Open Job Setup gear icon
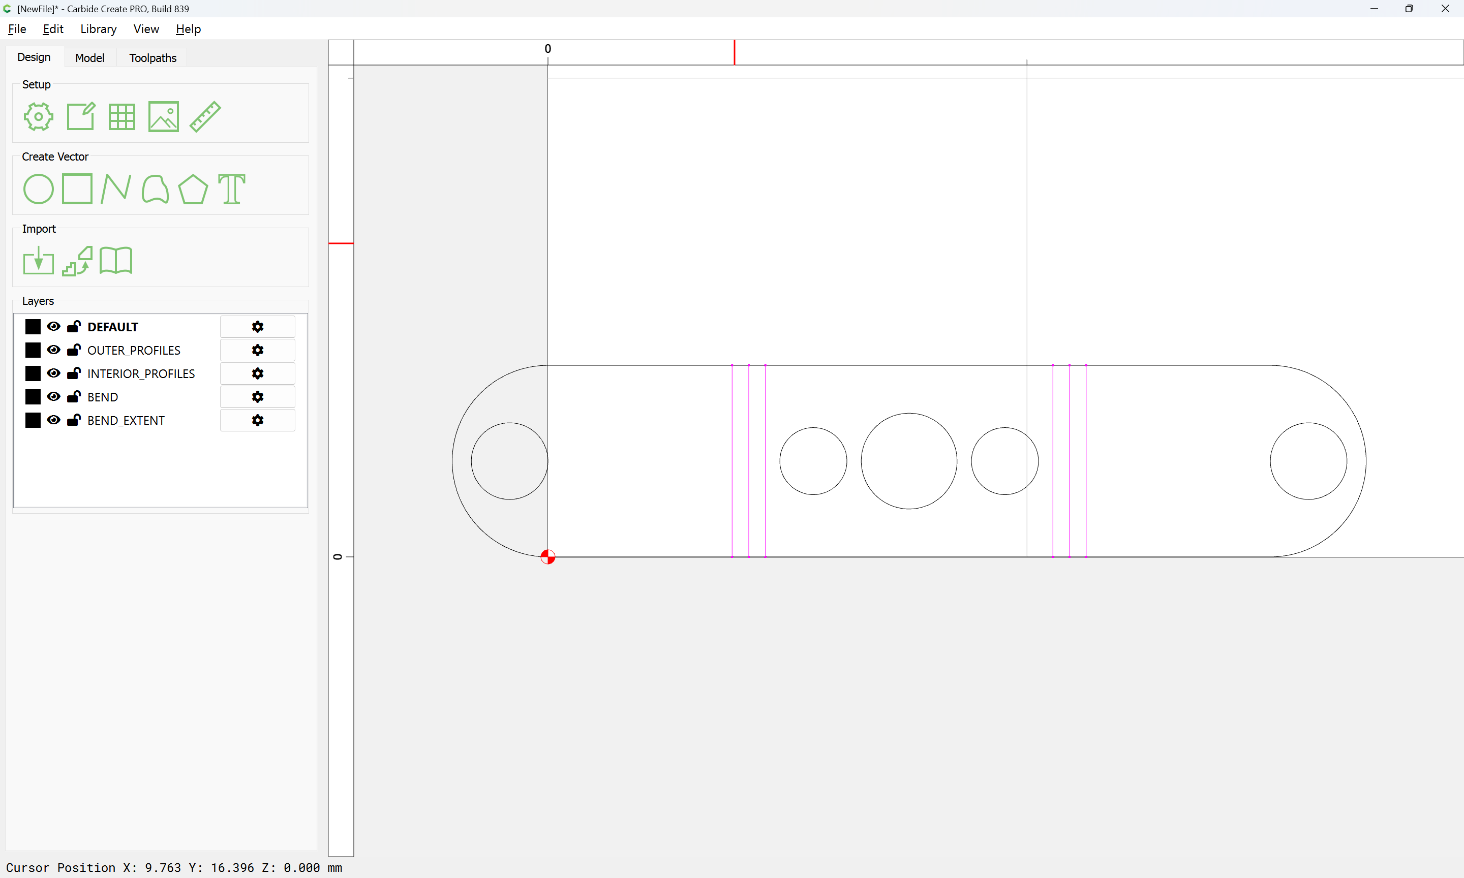The width and height of the screenshot is (1464, 878). click(39, 116)
